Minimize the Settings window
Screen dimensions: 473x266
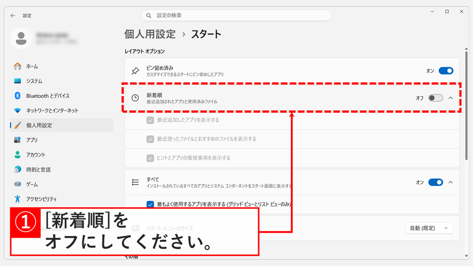tap(432, 12)
